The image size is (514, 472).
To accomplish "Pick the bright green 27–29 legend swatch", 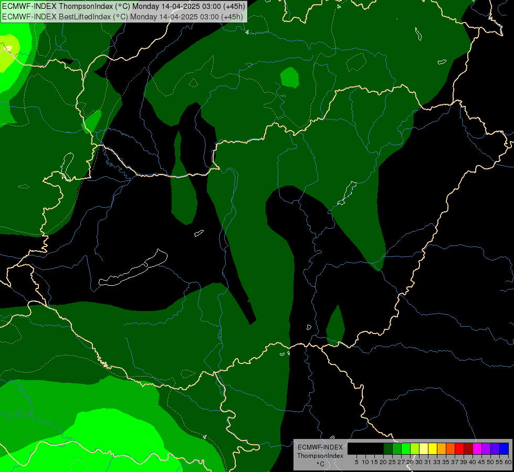I will click(406, 448).
